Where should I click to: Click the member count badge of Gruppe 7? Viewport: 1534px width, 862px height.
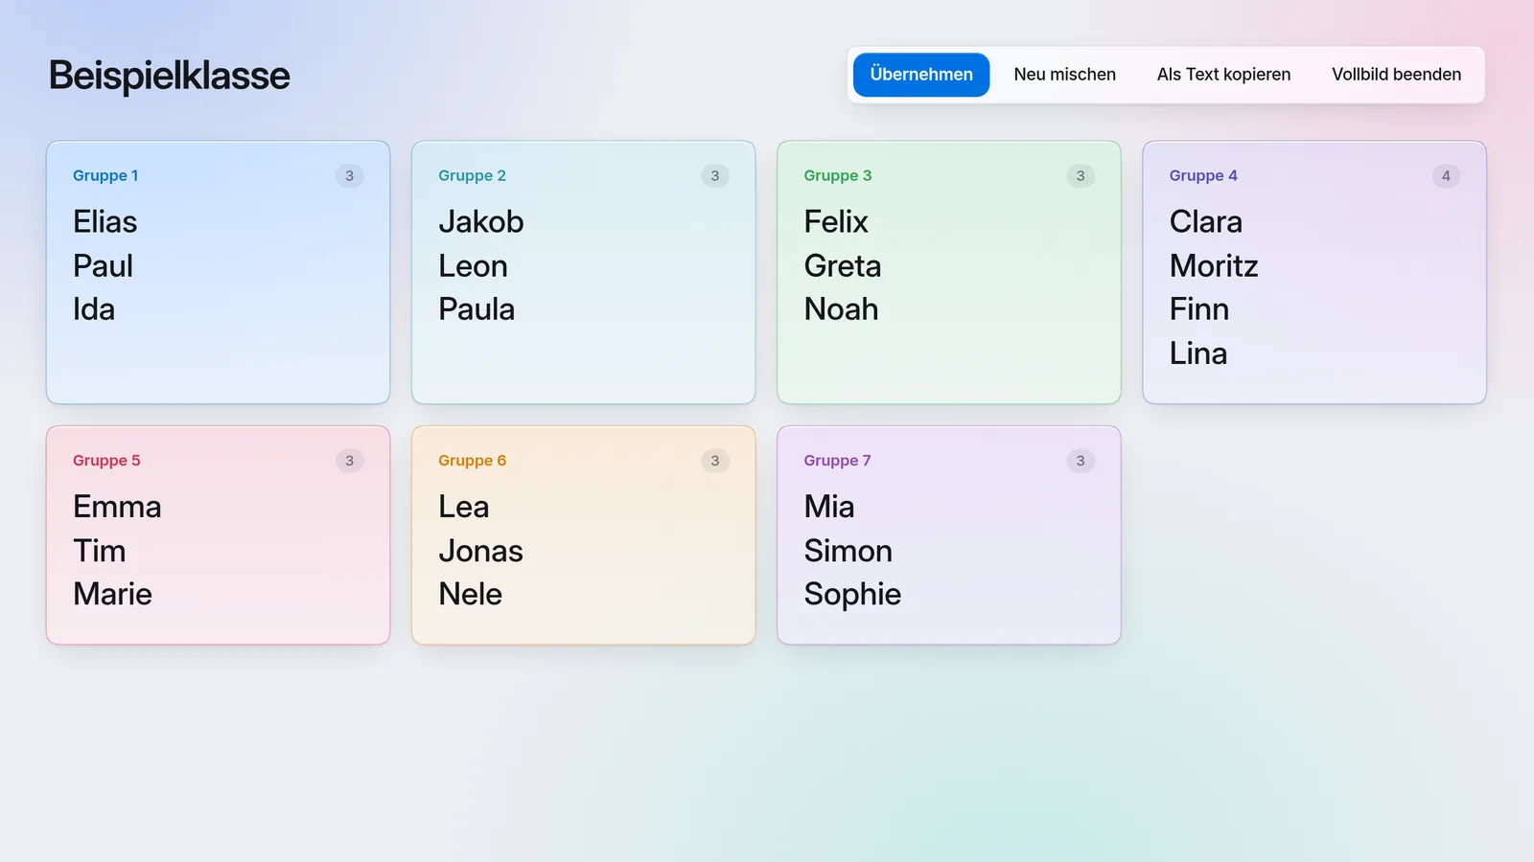tap(1081, 461)
